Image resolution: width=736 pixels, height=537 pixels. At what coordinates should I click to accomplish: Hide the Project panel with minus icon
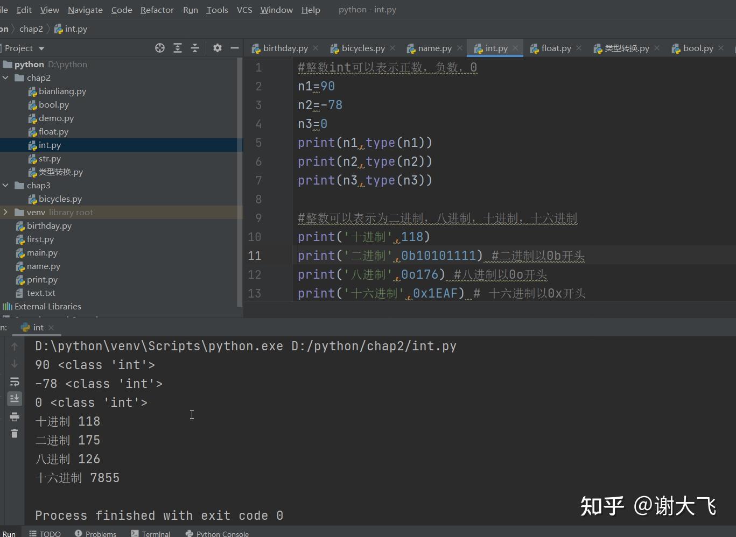coord(235,48)
